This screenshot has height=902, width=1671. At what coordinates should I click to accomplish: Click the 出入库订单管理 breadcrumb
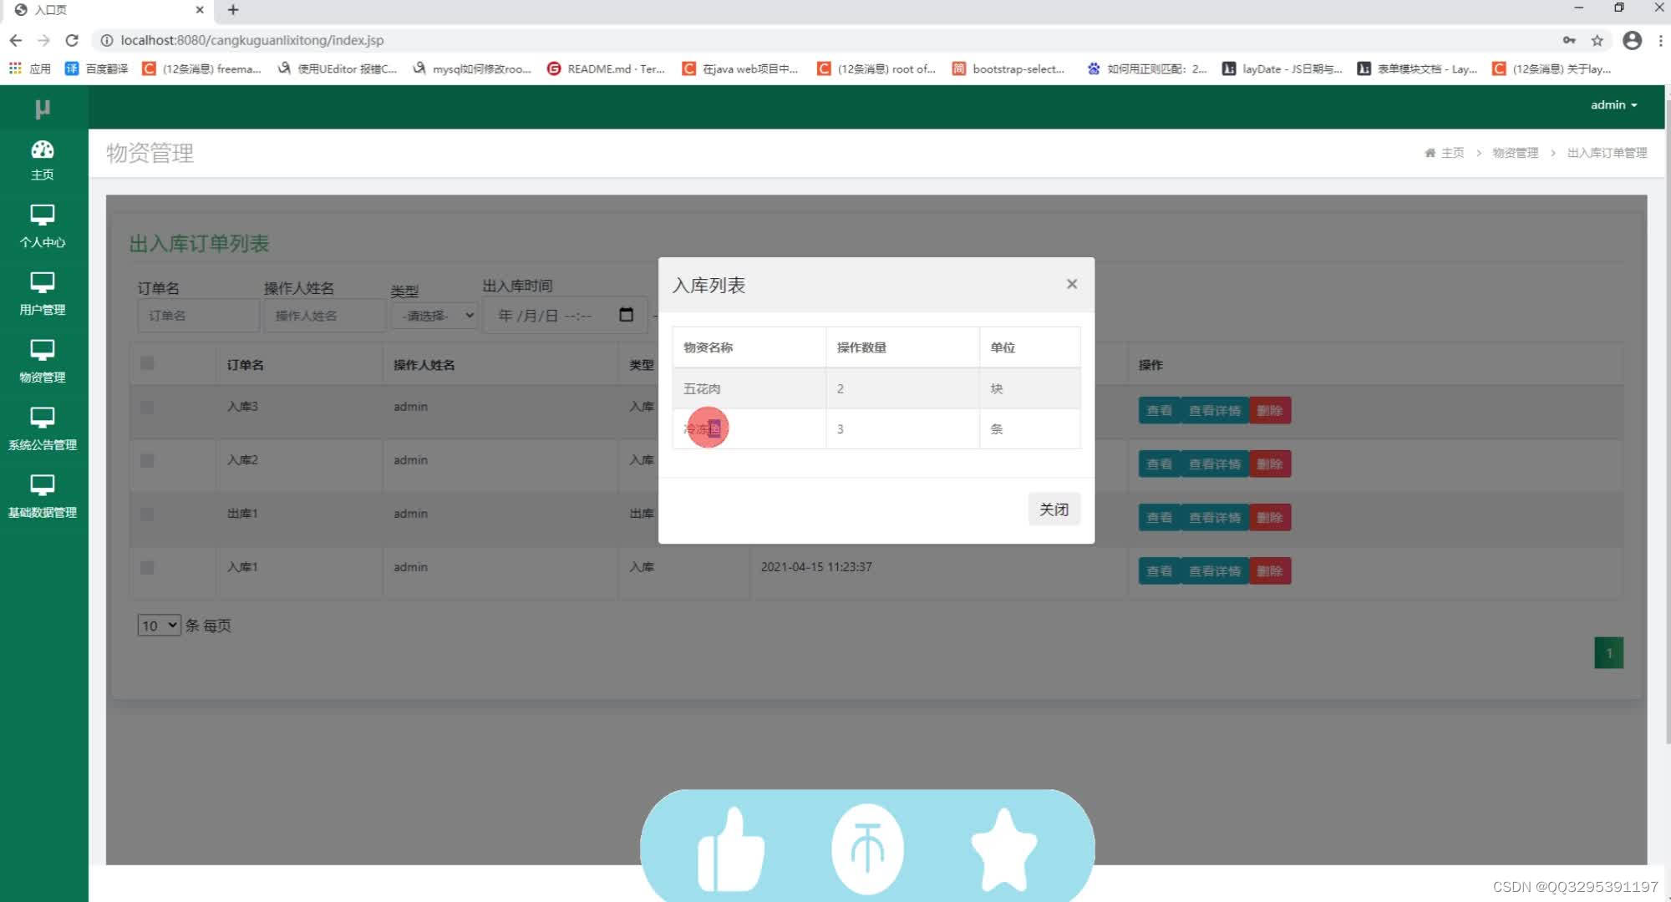(1607, 153)
